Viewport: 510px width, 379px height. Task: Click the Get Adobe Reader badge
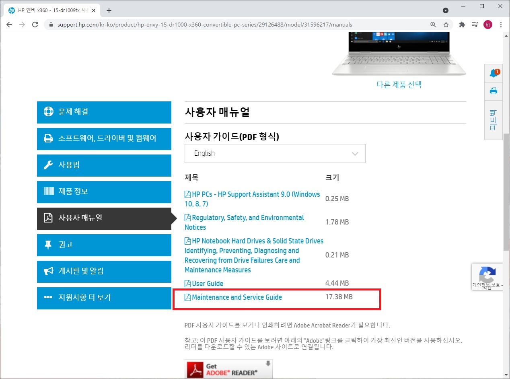point(228,369)
